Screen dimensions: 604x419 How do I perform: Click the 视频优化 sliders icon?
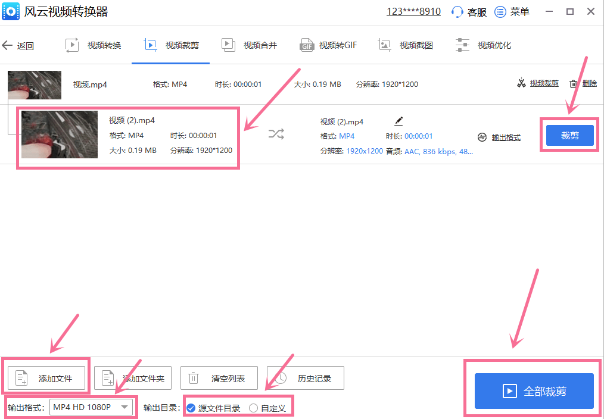pos(462,45)
